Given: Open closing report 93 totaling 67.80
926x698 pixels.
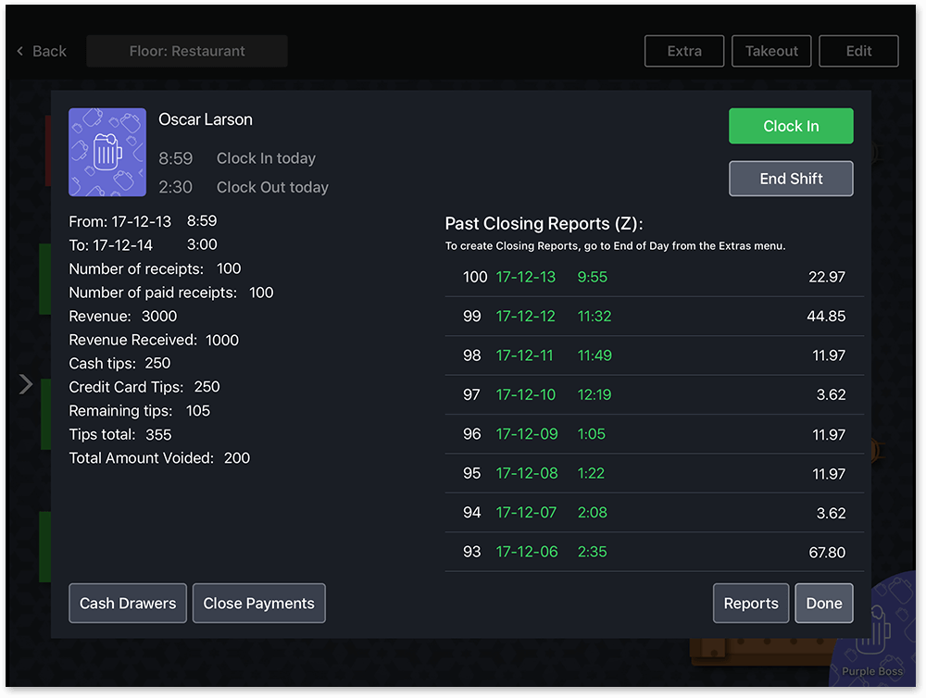Looking at the screenshot, I should (x=654, y=552).
